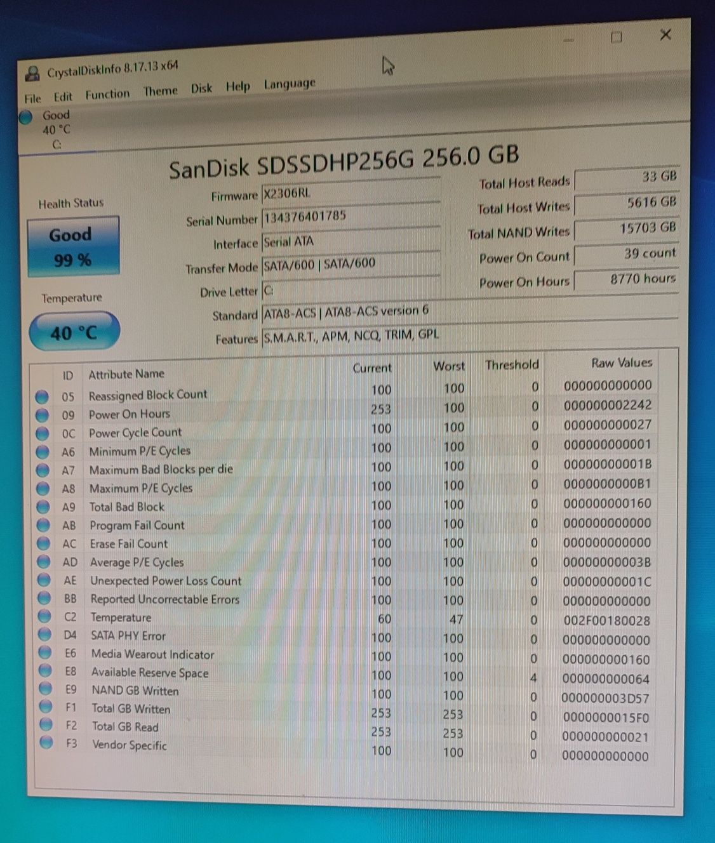
Task: Select the Reassigned Block Count attribute name
Action: [148, 395]
